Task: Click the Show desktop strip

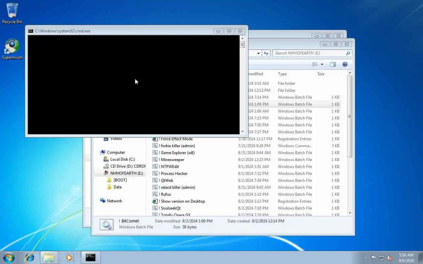Action: pos(420,258)
